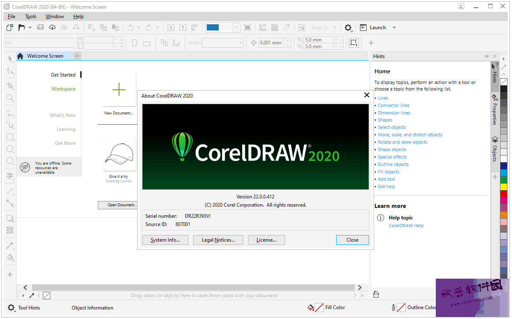Click the status bar gear icon

coord(11,307)
